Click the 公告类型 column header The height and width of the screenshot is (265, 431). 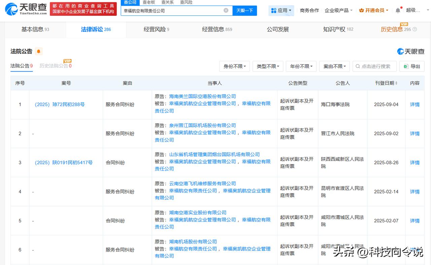(x=298, y=83)
